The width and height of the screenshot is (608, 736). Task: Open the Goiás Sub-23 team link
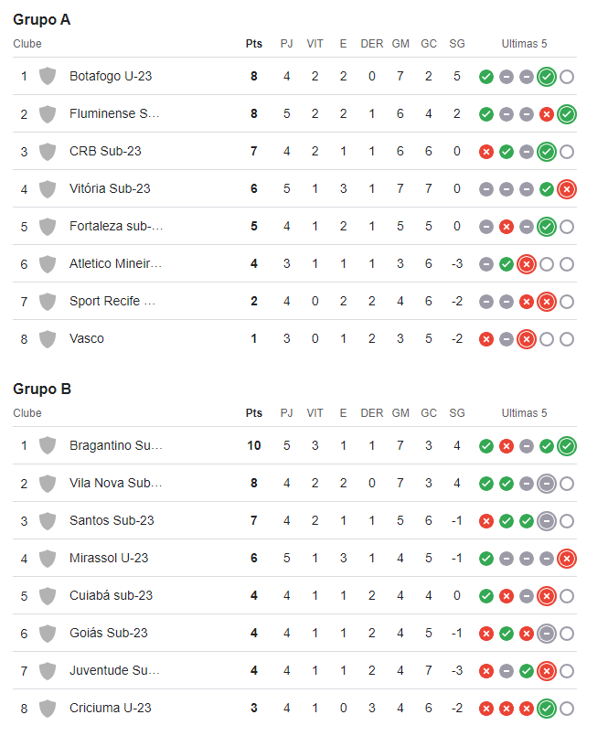pyautogui.click(x=109, y=633)
